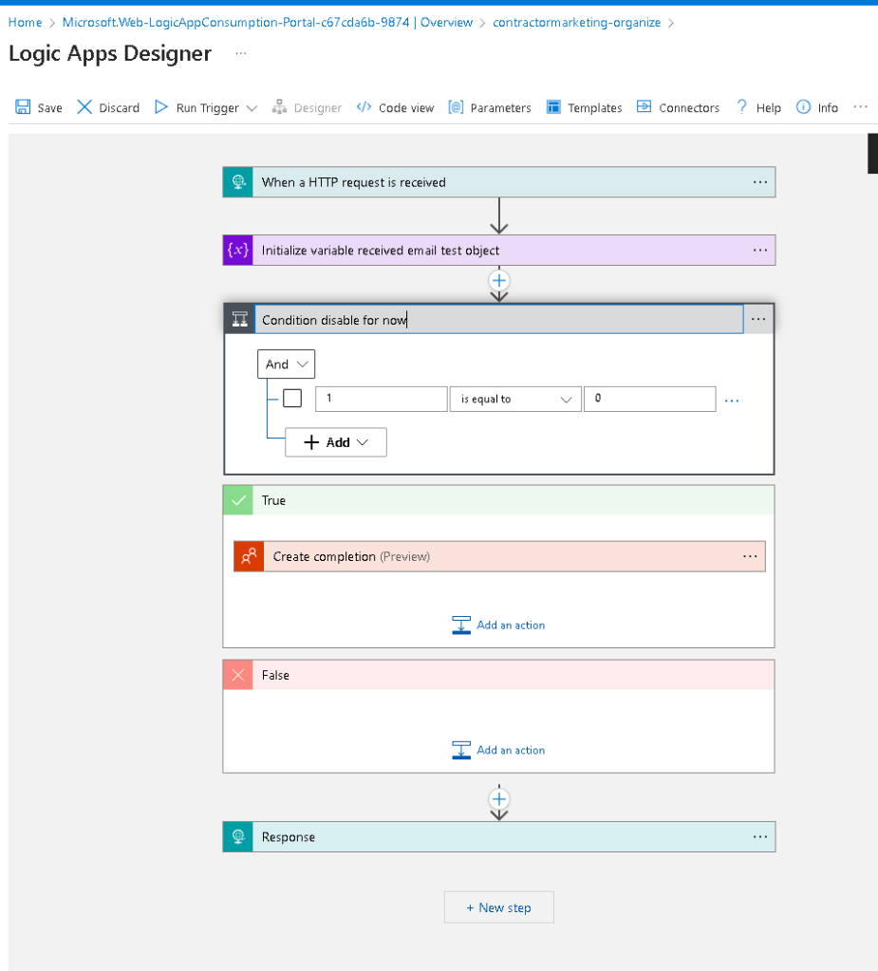This screenshot has width=878, height=971.
Task: Expand the Response step
Action: coord(499,836)
